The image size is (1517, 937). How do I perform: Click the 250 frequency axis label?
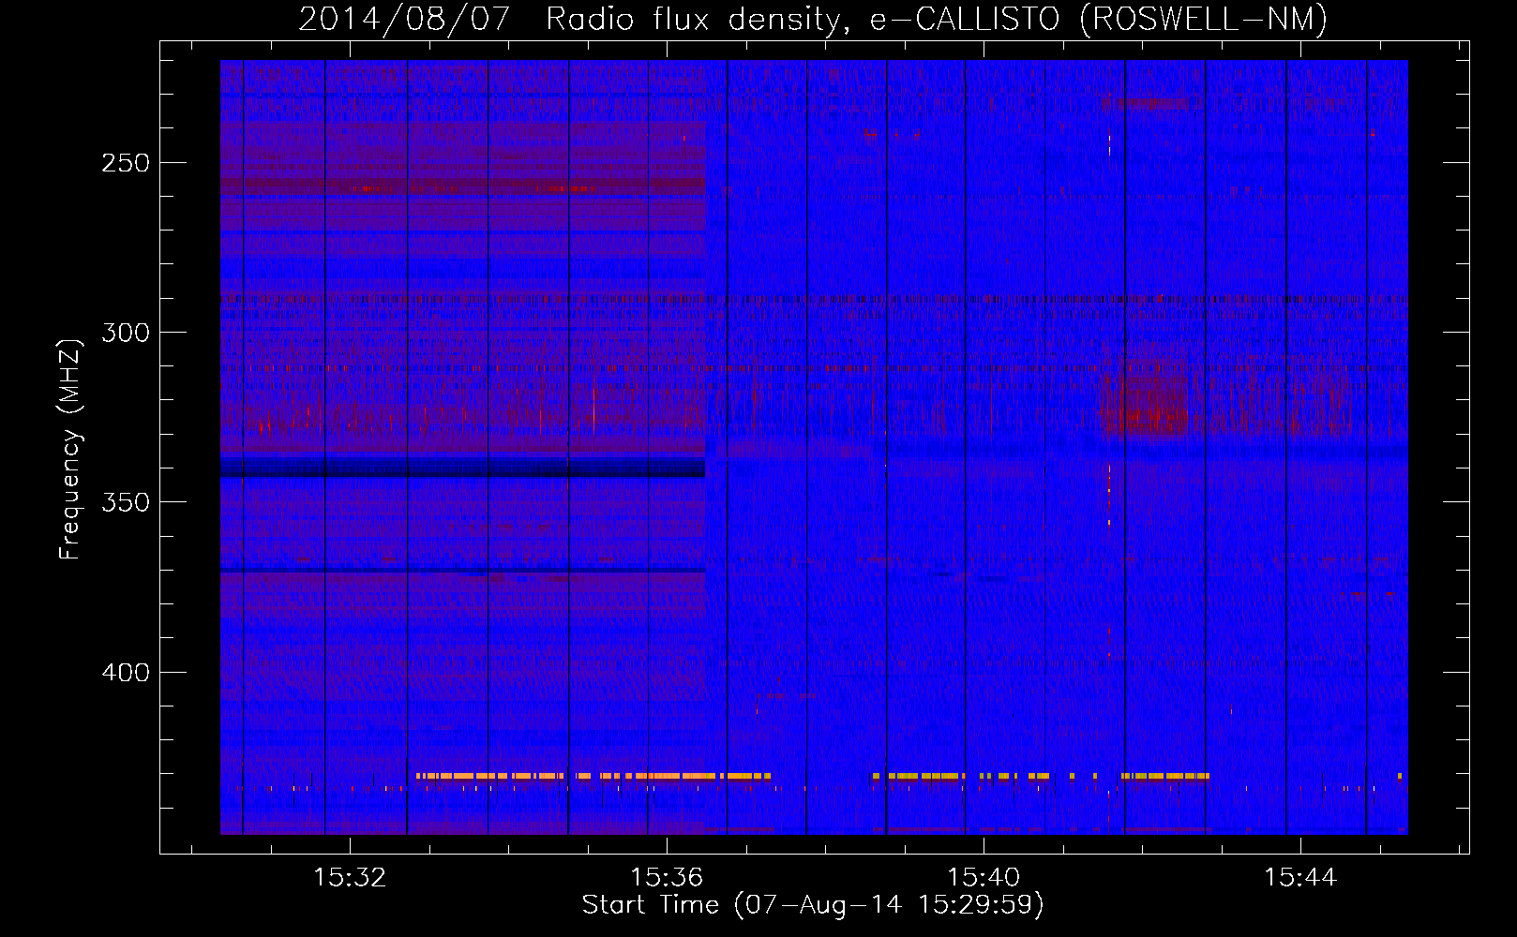coord(126,163)
